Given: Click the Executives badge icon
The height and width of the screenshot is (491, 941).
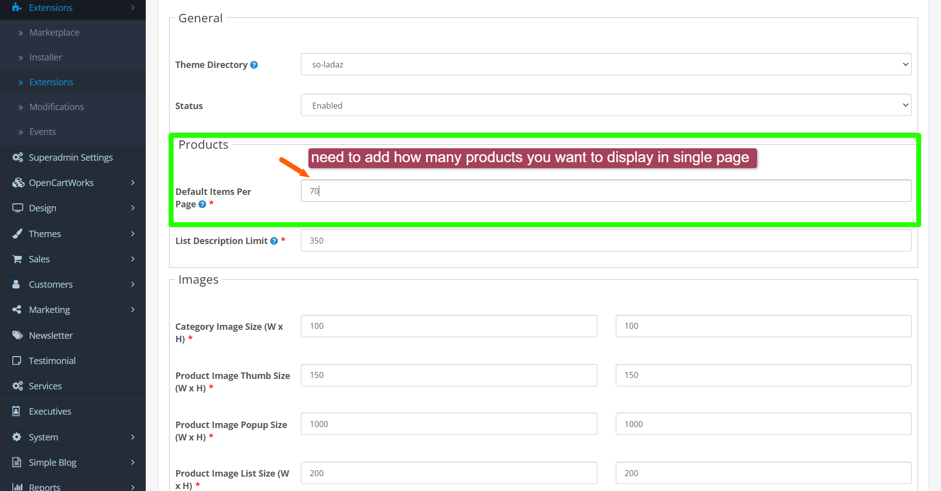Looking at the screenshot, I should point(16,411).
